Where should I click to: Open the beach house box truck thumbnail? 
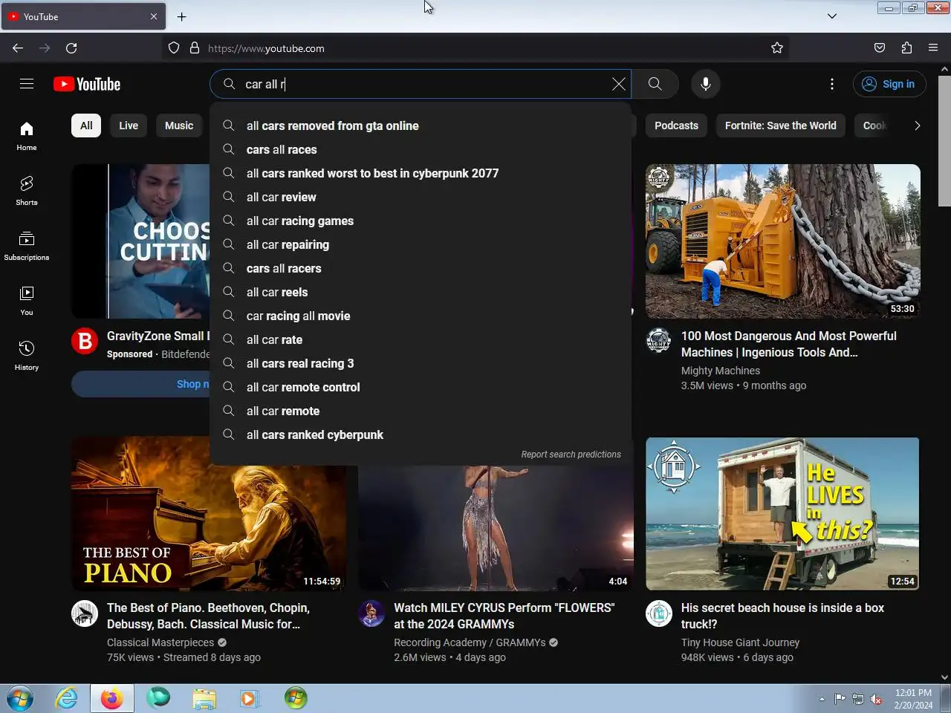click(782, 514)
